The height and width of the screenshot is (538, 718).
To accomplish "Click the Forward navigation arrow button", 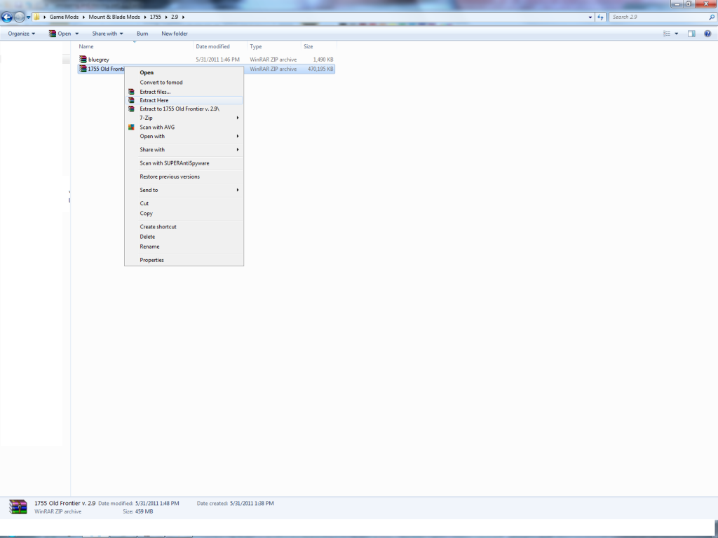I will [19, 17].
